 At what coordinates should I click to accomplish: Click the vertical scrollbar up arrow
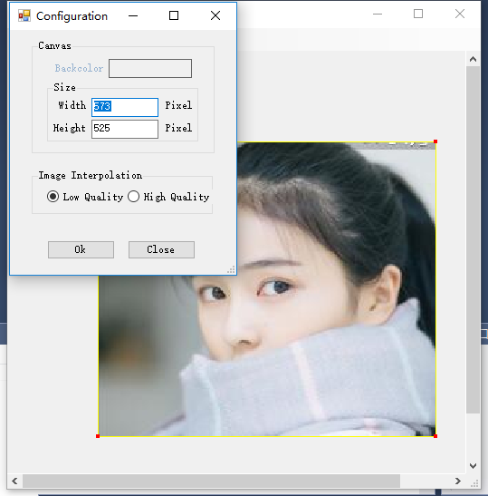click(x=473, y=59)
